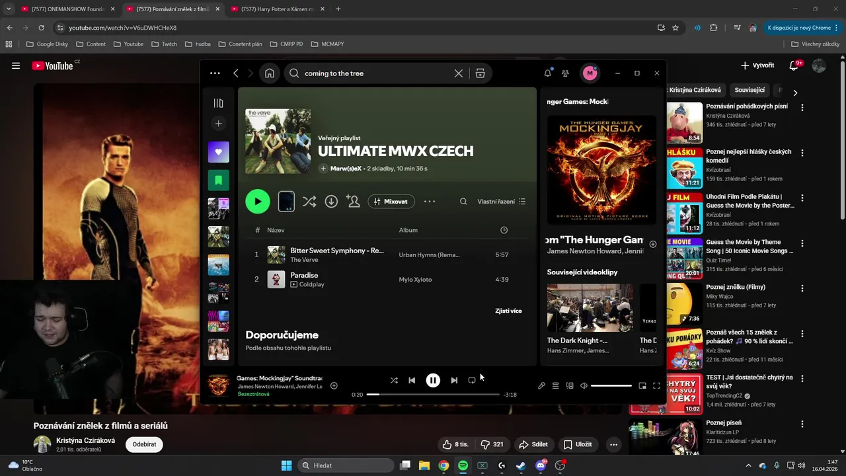Image resolution: width=846 pixels, height=476 pixels.
Task: Click Zjistit více link
Action: [x=508, y=311]
